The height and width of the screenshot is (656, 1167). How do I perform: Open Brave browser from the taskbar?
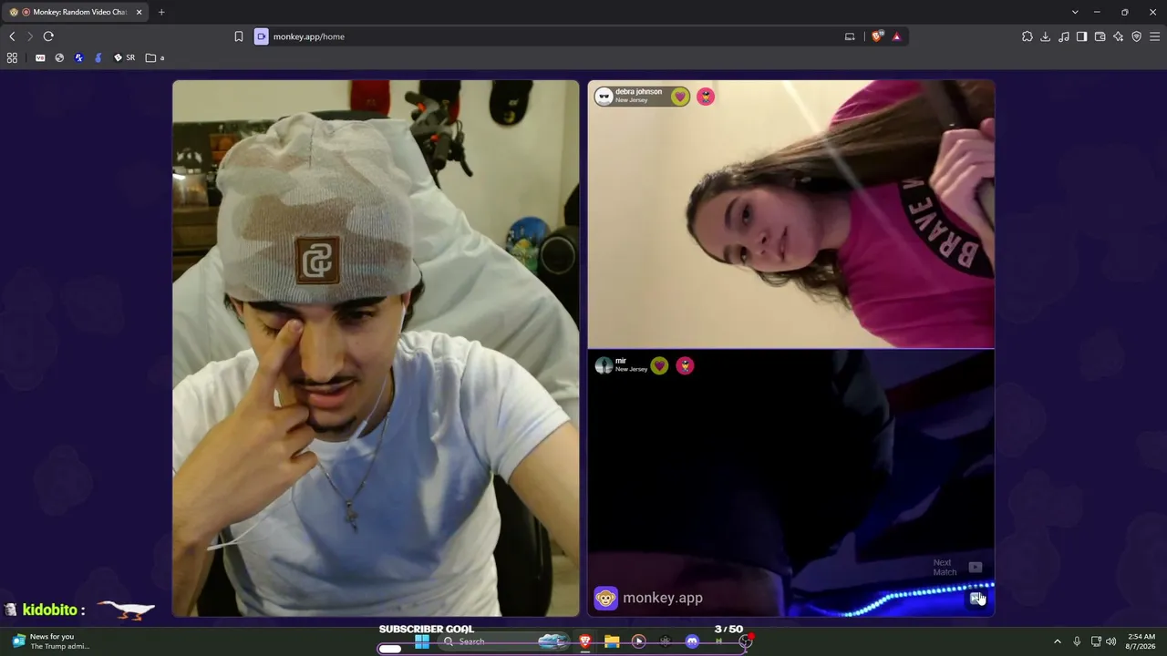(585, 641)
